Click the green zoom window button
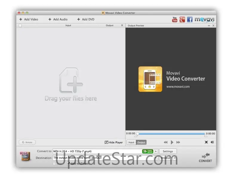 point(27,13)
